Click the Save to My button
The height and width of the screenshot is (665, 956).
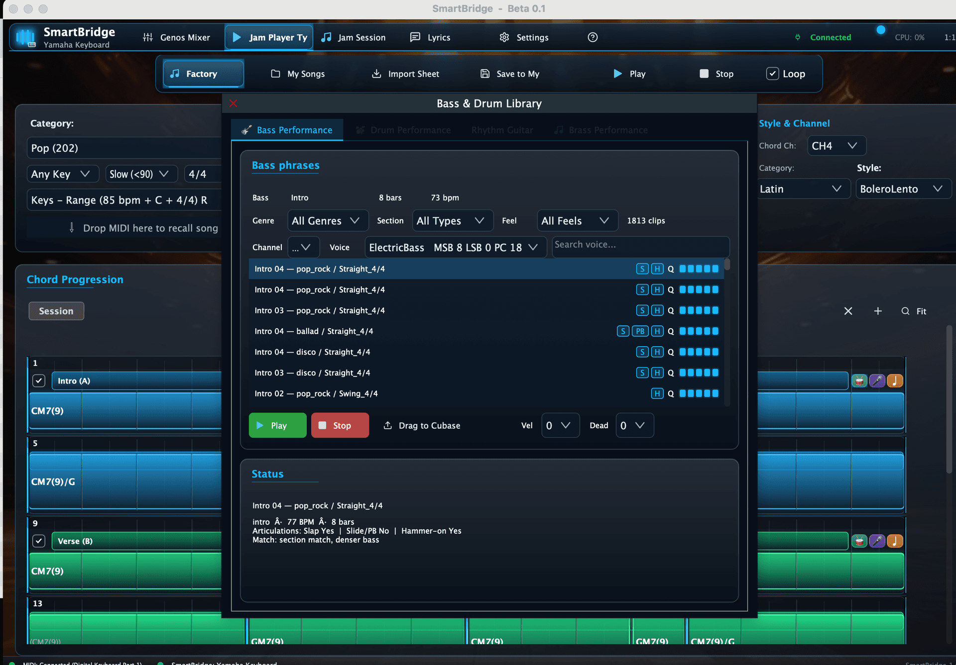tap(510, 74)
